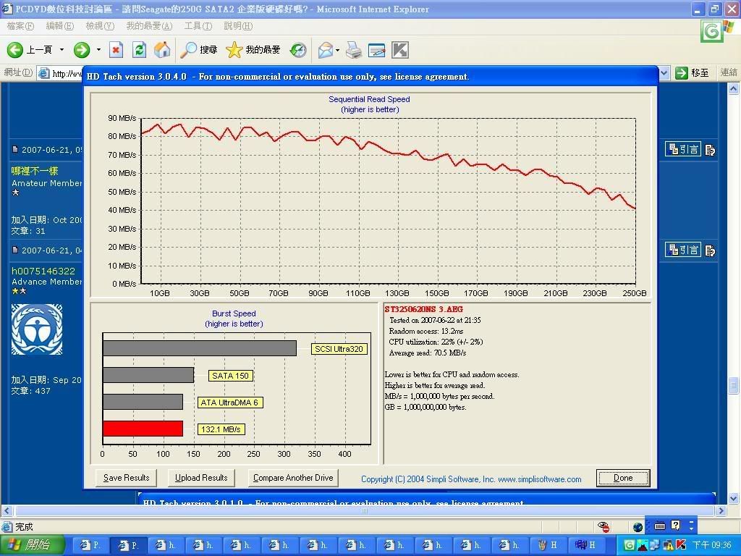The image size is (741, 556).
Task: Click the Save Results button
Action: [126, 478]
